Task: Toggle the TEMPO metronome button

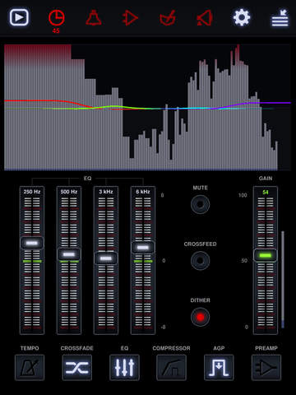Action: point(30,367)
